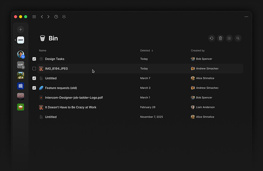Viewport: 263px width, 171px height.
Task: Open the IMG_8194.JPEG file
Action: coord(56,69)
